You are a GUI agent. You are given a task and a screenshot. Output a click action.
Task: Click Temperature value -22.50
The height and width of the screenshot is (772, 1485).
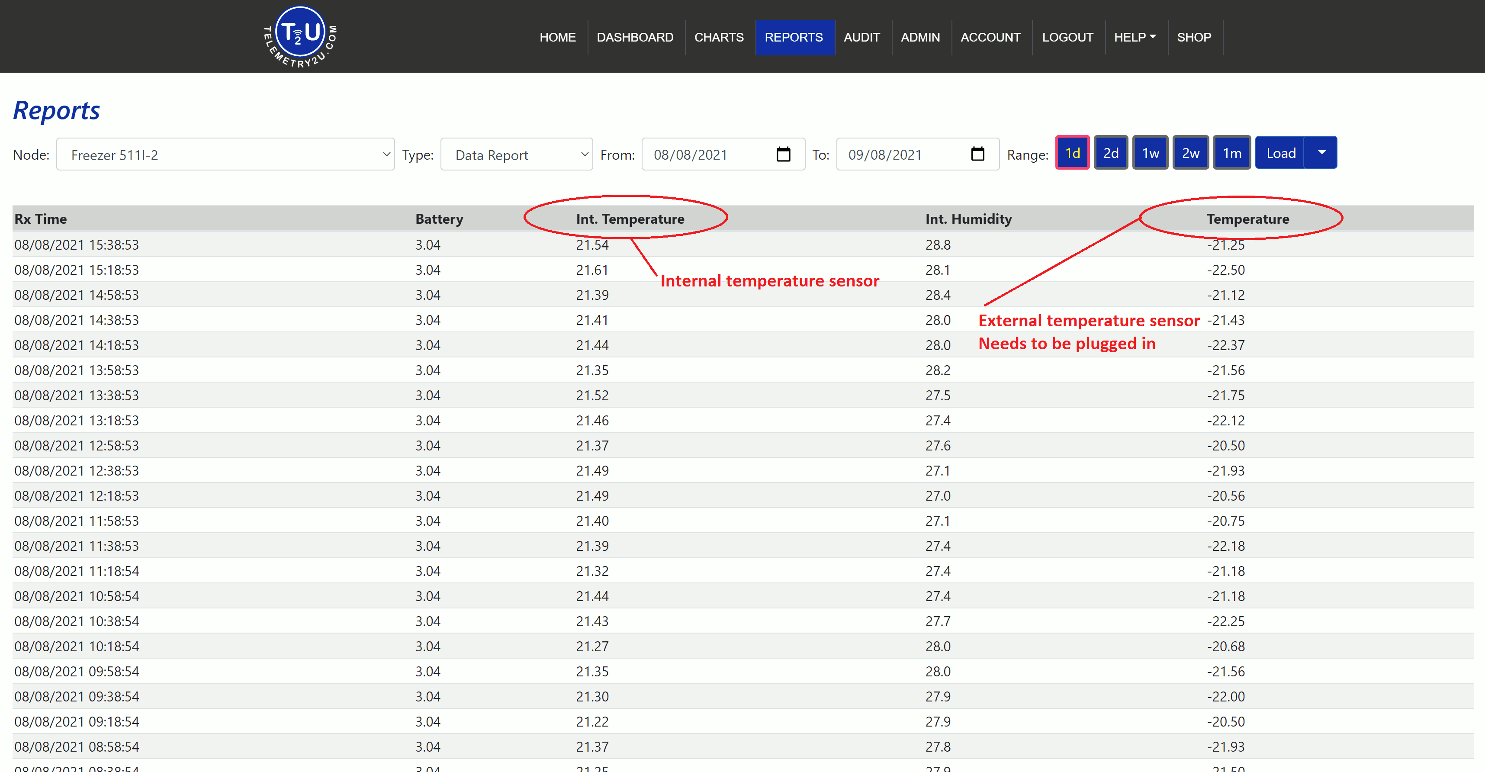click(x=1226, y=270)
